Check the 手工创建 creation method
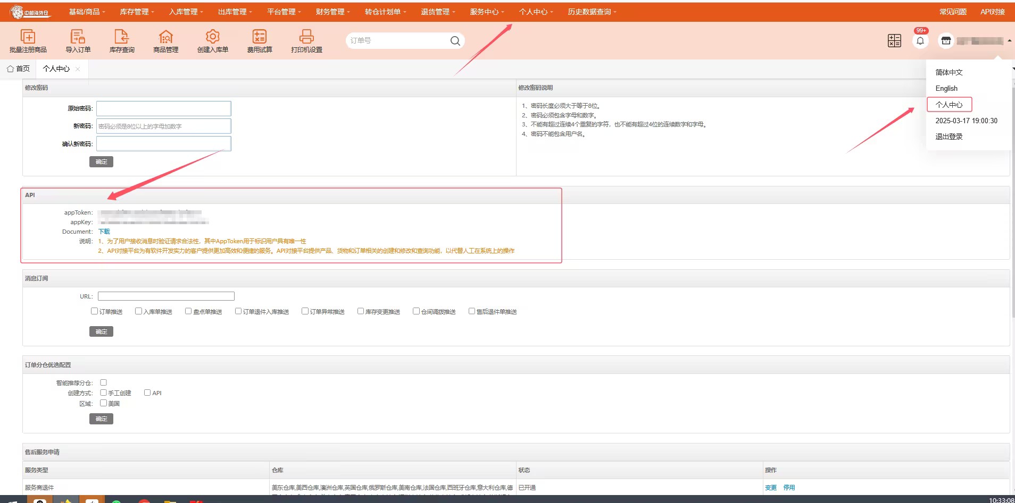The height and width of the screenshot is (503, 1015). tap(104, 393)
